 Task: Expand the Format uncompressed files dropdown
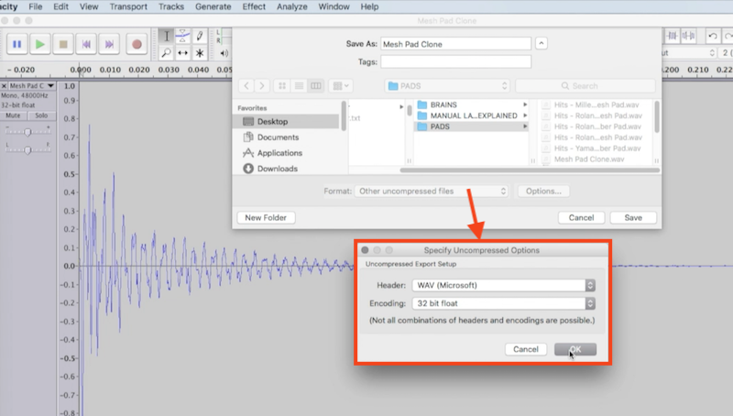click(431, 192)
